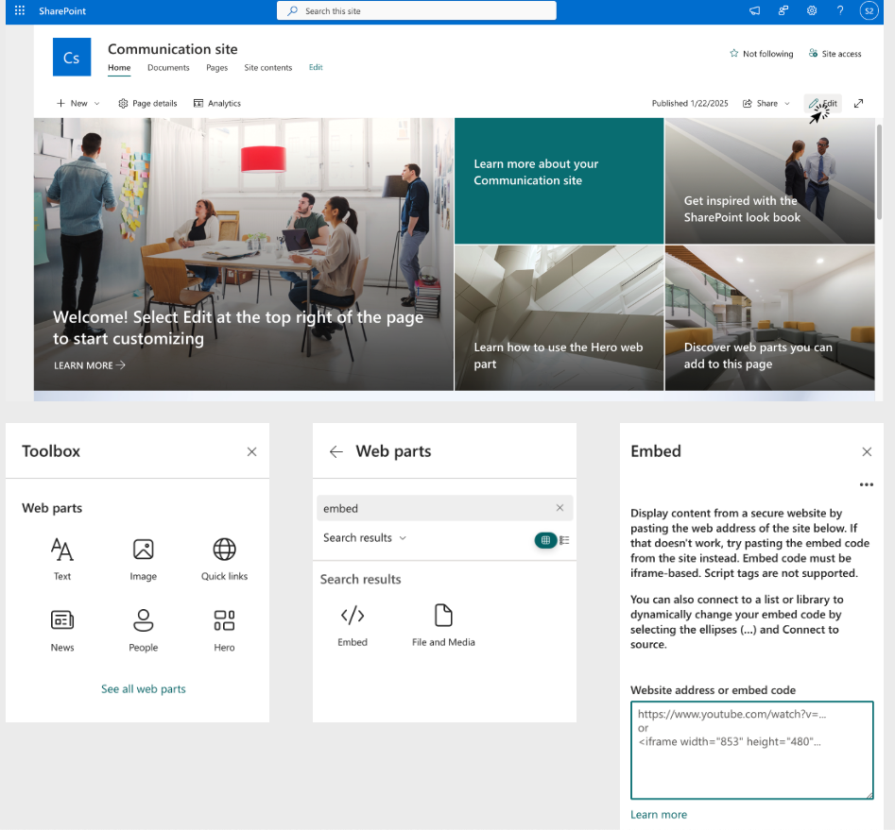Open Discover web parts tile
The width and height of the screenshot is (895, 830).
769,318
